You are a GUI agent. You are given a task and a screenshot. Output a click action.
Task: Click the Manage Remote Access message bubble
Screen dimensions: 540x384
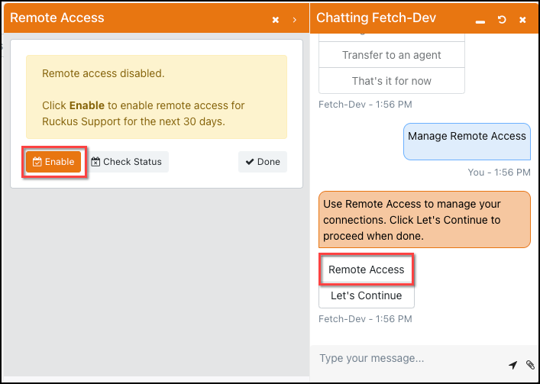point(467,141)
